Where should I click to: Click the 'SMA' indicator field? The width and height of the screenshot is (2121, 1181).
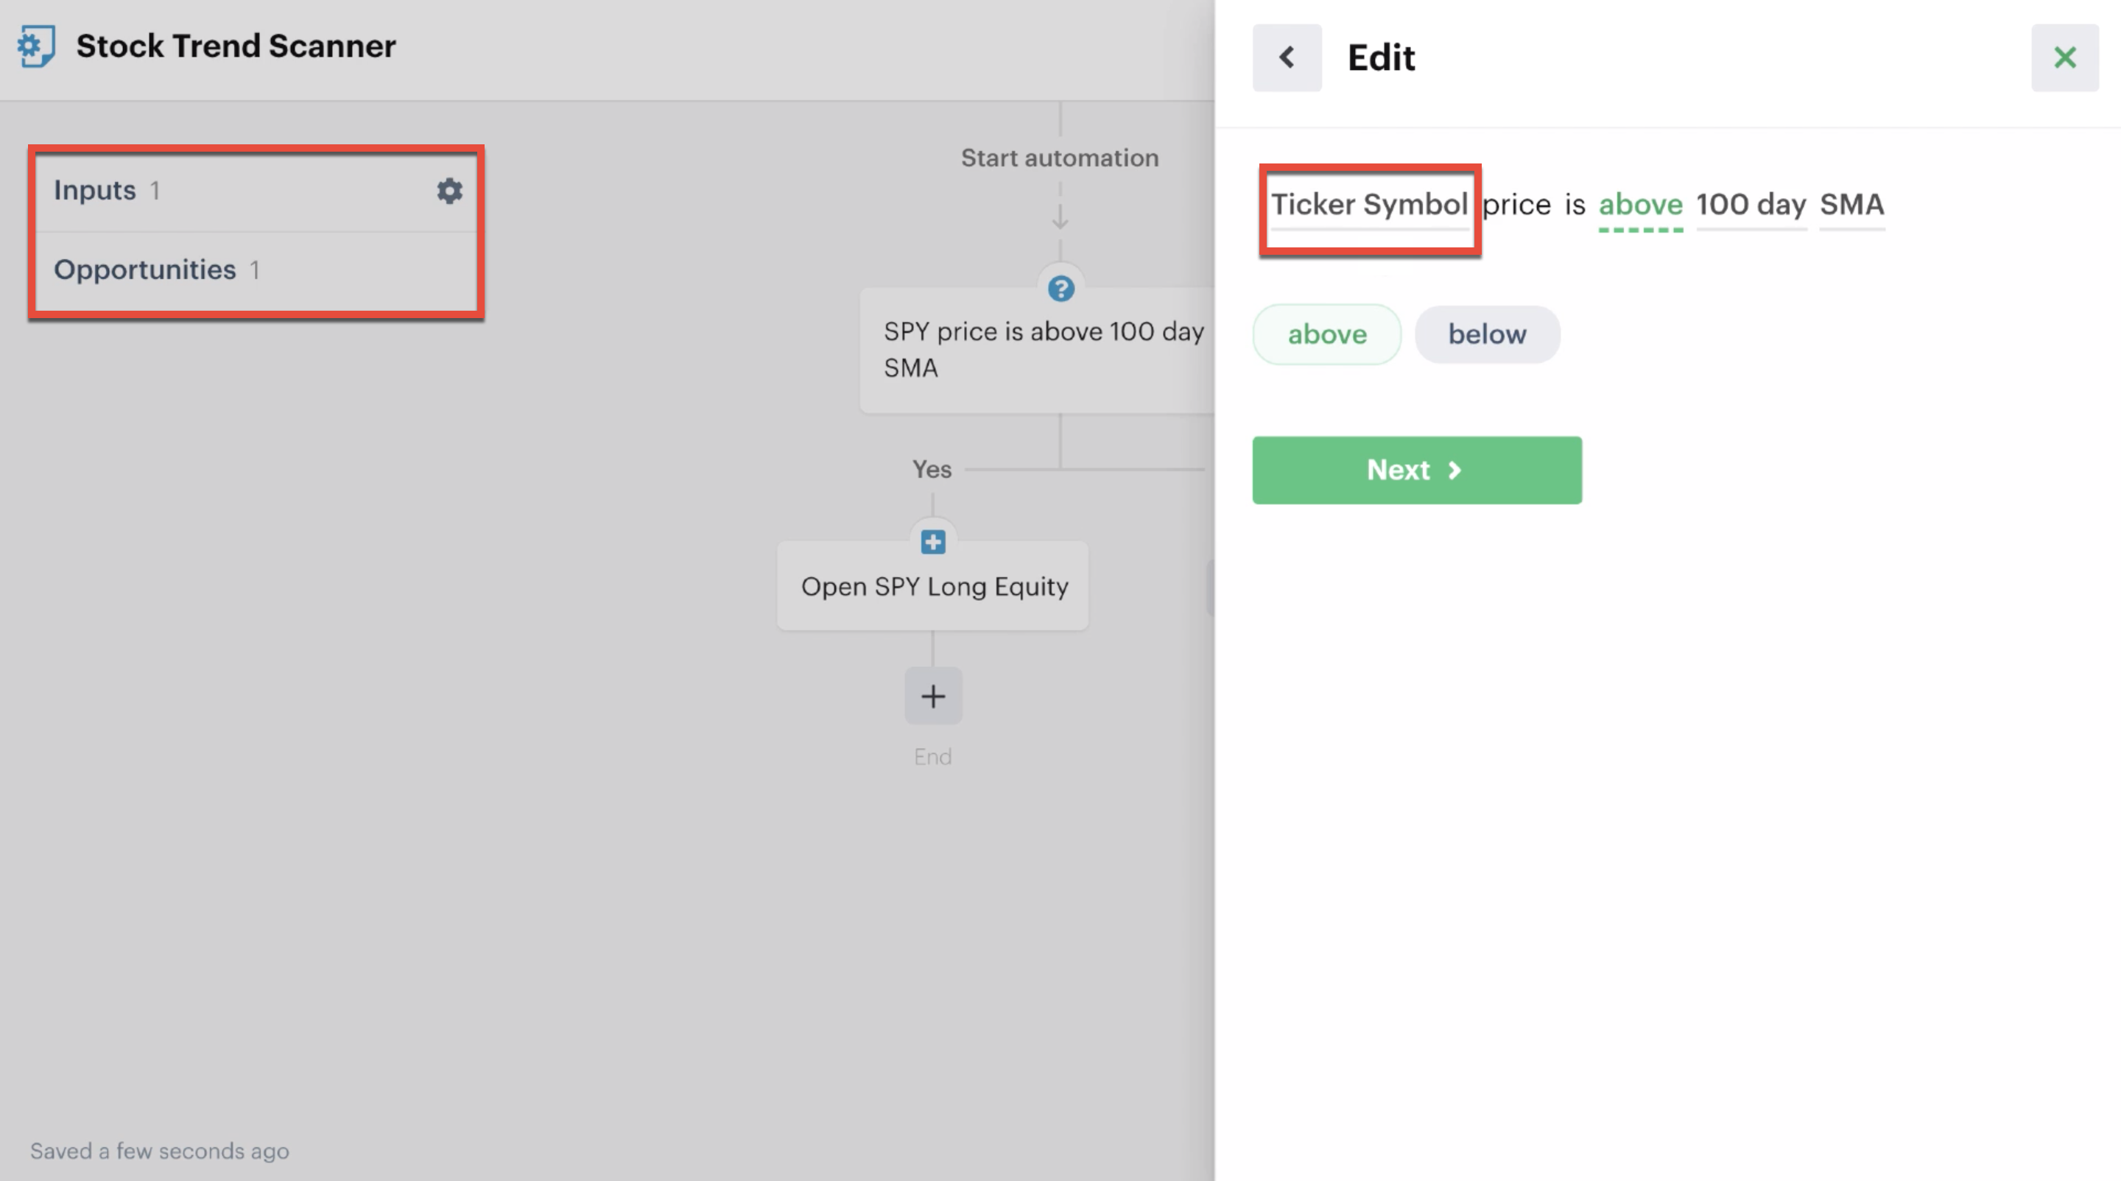[1851, 205]
